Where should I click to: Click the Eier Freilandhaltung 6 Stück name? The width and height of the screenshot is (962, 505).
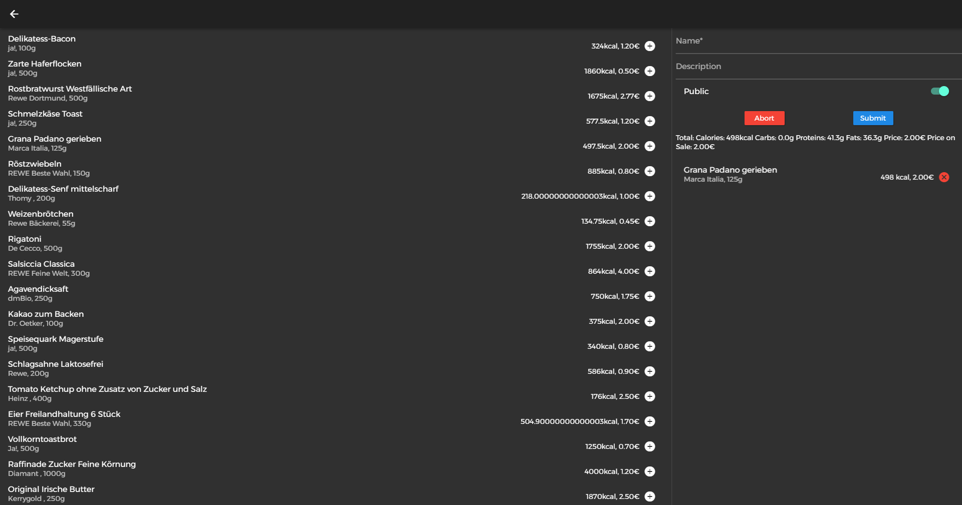[x=64, y=414]
